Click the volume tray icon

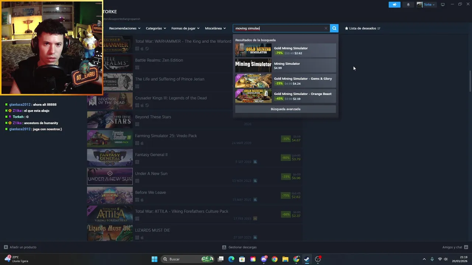coord(446,259)
